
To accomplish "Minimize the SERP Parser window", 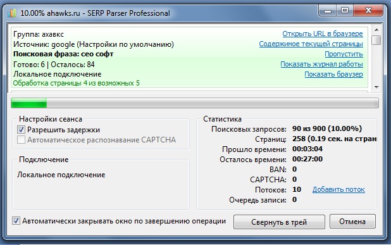I will click(x=328, y=11).
